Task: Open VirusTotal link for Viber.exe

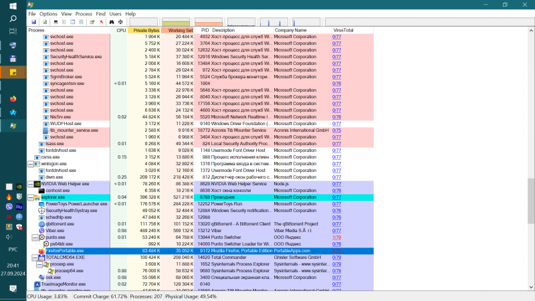Action: point(336,231)
